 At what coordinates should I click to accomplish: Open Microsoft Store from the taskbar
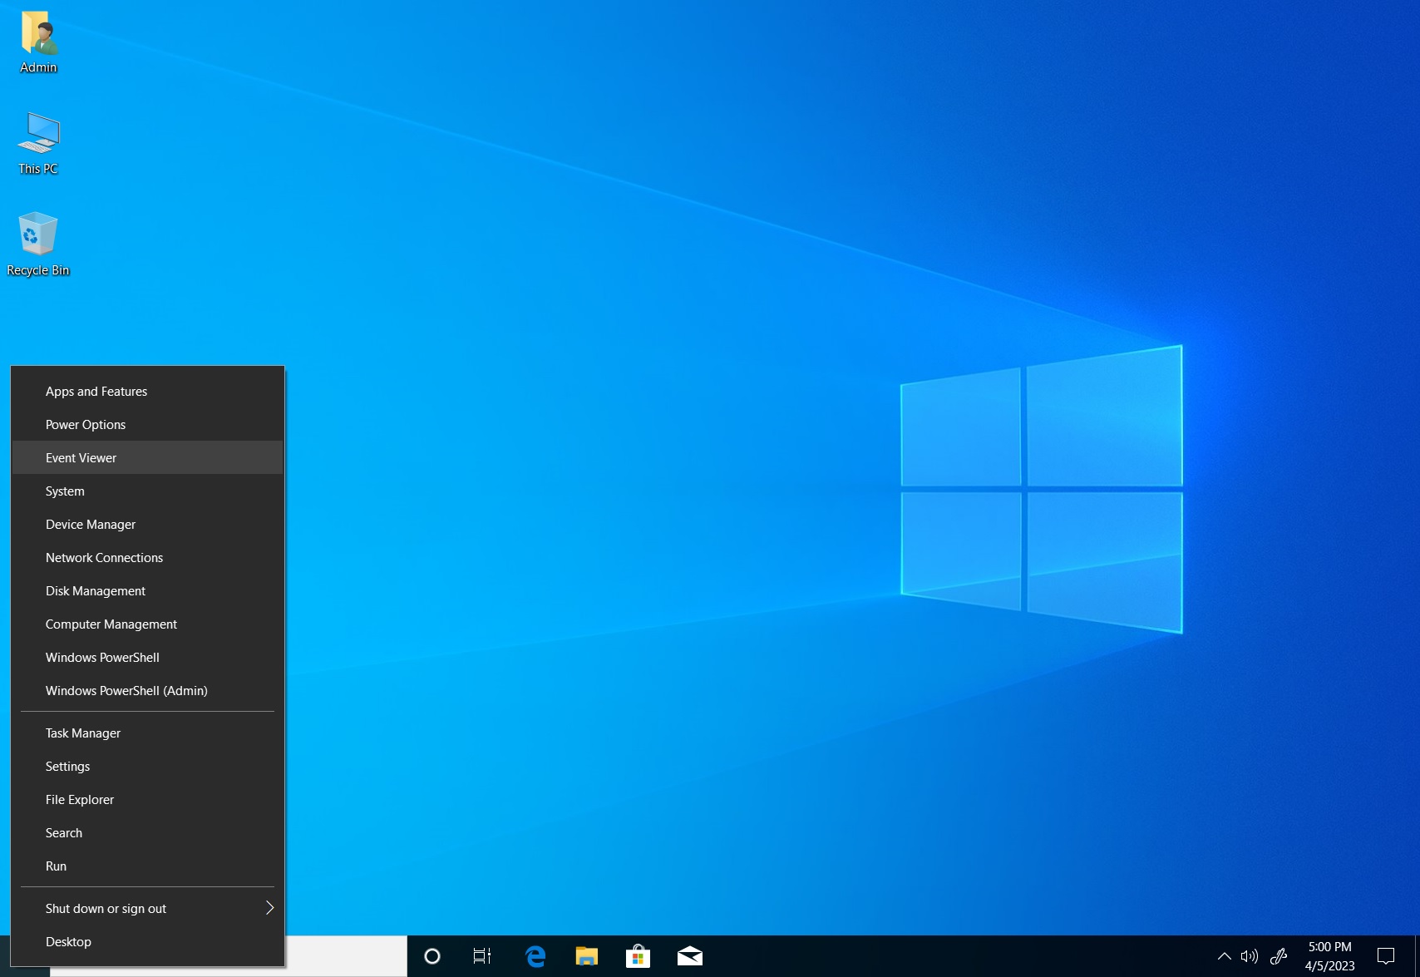pyautogui.click(x=638, y=956)
